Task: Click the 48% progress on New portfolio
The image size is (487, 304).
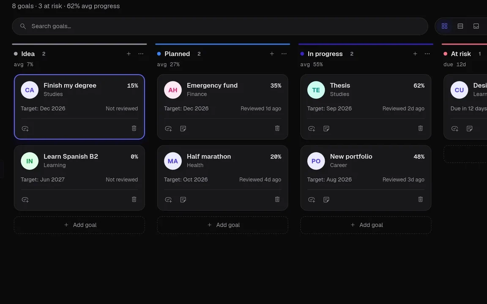Action: [x=419, y=157]
